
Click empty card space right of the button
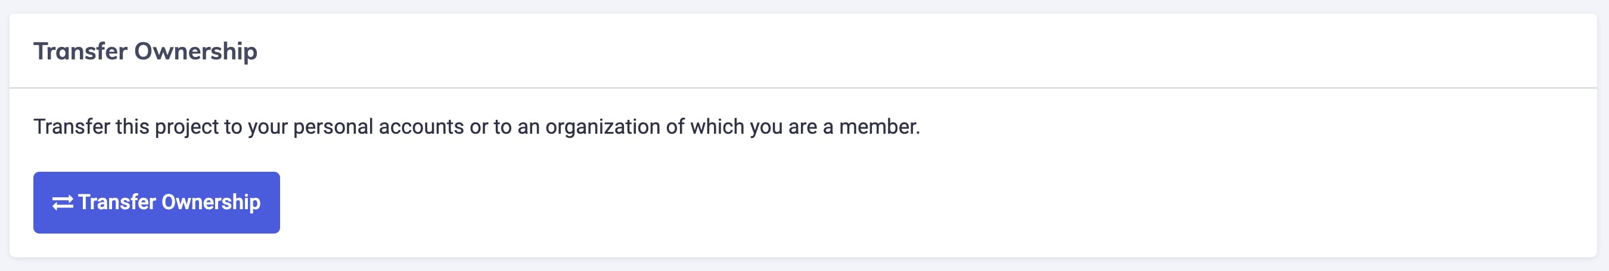tap(874, 203)
